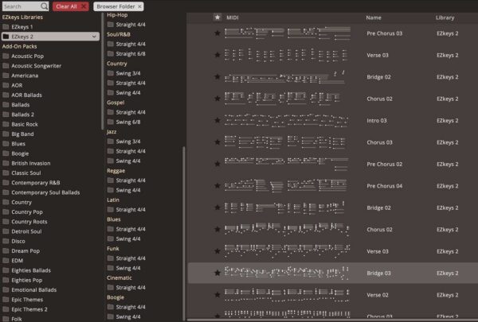
Task: Select Latin Straight 4/4 folder
Action: tap(126, 209)
